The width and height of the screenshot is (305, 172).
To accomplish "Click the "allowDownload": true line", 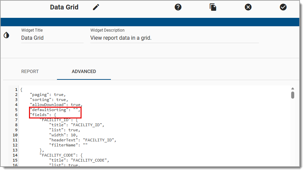I will [56, 105].
